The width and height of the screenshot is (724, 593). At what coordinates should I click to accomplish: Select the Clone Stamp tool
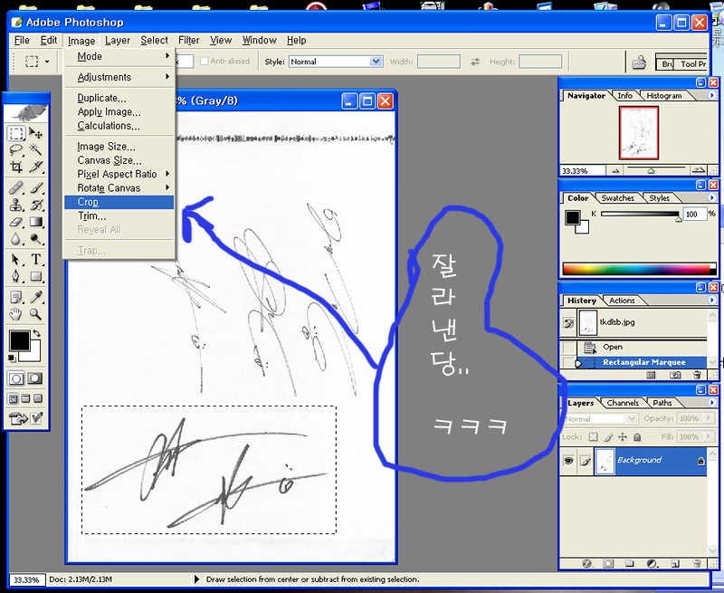tap(16, 205)
